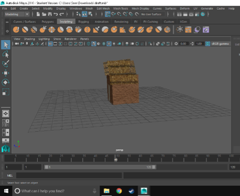Click the Open Scene folder icon
Image resolution: width=240 pixels, height=196 pixels.
(44, 14)
